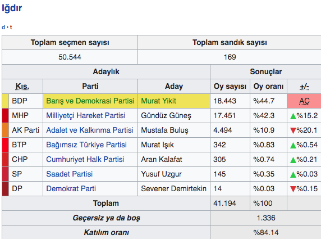Open the Iğdır heading link
321x239 pixels.
(x=12, y=8)
